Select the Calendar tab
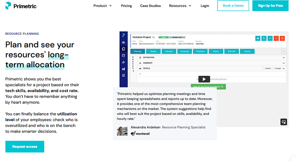This screenshot has height=161, width=296. click(x=169, y=51)
